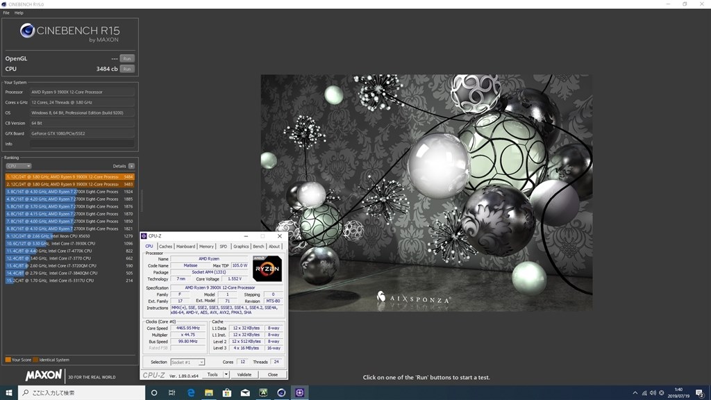This screenshot has height=400, width=711.
Task: Click the Validate button in CPU-Z
Action: coord(244,374)
